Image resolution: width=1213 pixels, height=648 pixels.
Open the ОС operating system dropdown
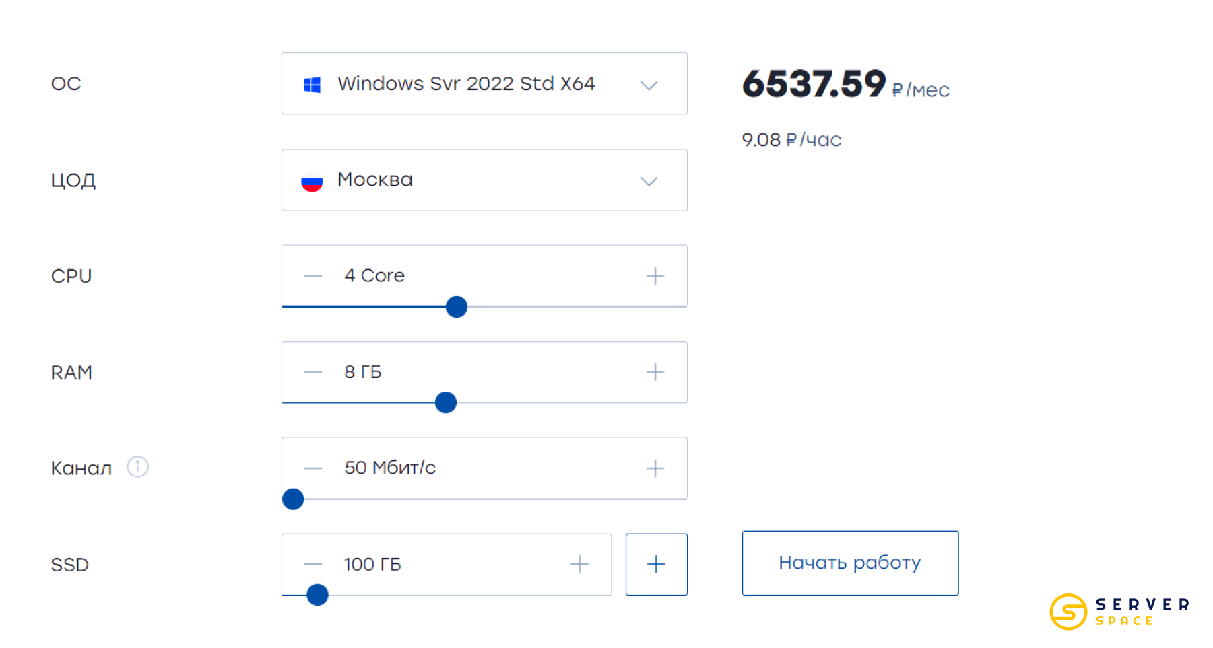(x=484, y=84)
